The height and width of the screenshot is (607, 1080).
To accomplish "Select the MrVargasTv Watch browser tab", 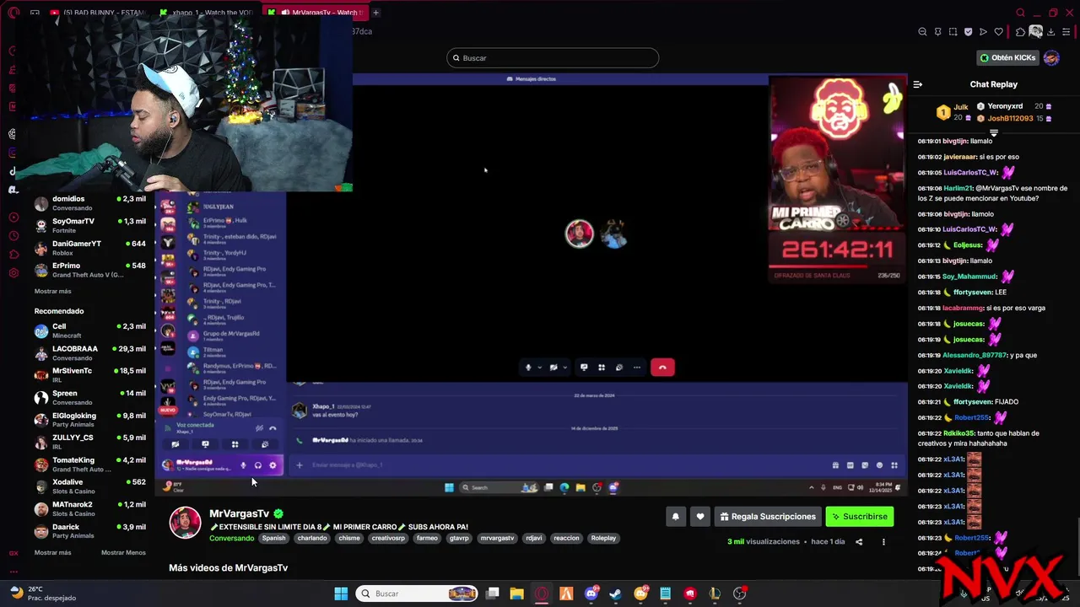I will (x=316, y=13).
